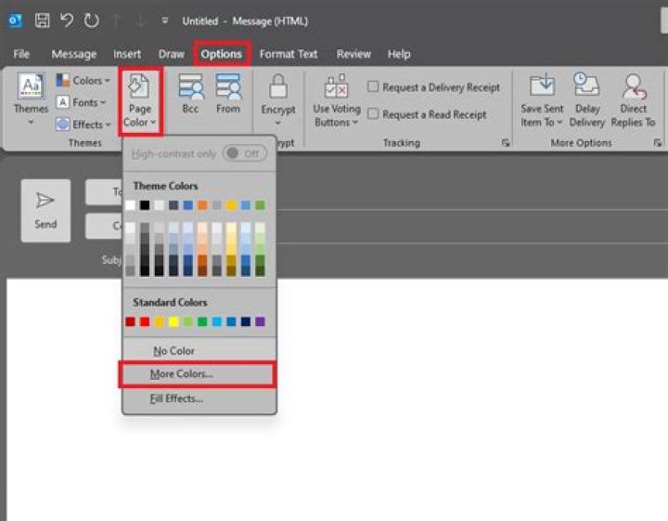The width and height of the screenshot is (668, 521).
Task: Check Request a Read Receipt
Action: point(373,114)
